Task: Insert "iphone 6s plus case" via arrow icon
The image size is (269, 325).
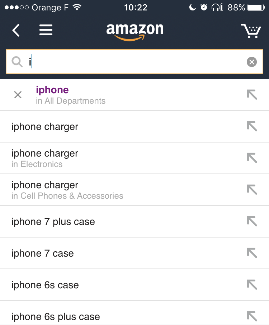Action: (252, 316)
